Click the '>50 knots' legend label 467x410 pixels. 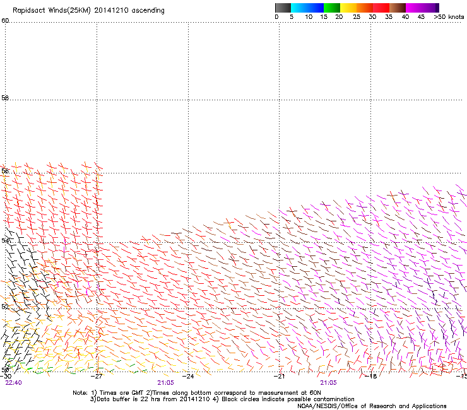point(449,17)
